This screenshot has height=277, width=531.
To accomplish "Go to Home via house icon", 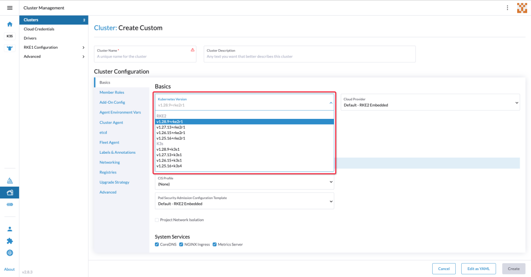I will pyautogui.click(x=10, y=24).
